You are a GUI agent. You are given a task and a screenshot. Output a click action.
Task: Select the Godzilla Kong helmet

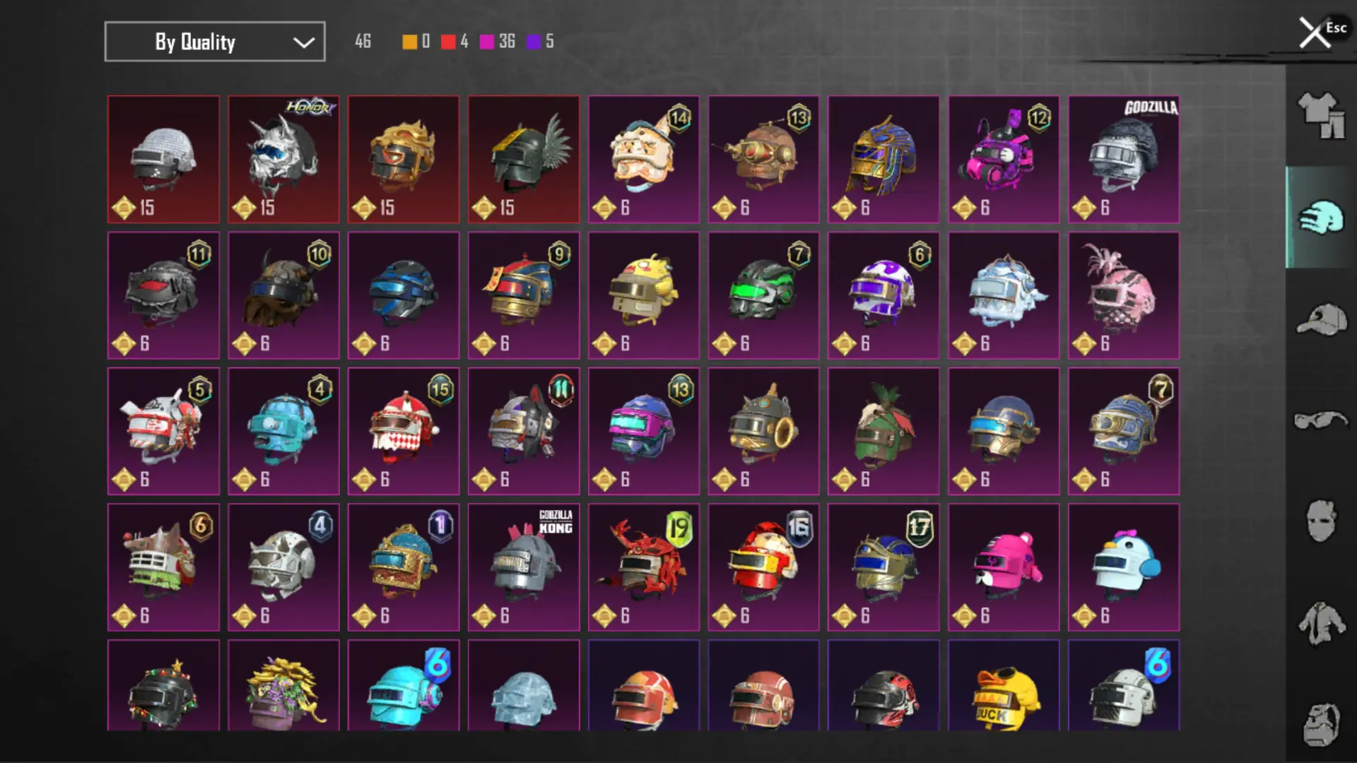tap(524, 567)
